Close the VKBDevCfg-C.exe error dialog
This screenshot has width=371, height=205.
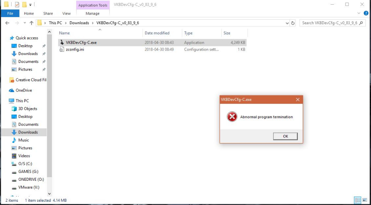[298, 100]
